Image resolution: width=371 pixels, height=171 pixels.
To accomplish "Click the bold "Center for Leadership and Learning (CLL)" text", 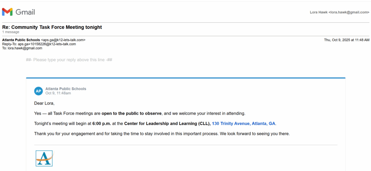I will coord(167,124).
